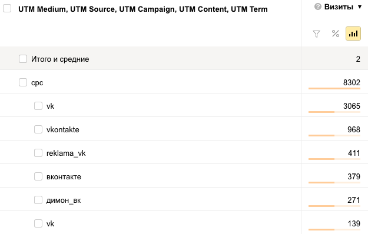This screenshot has width=368, height=234.
Task: Click the UTM Medium grouping header text
Action: [42, 9]
